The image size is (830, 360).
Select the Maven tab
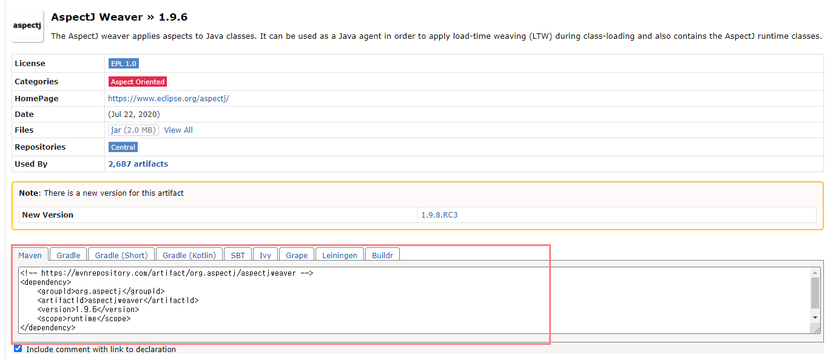tap(30, 255)
